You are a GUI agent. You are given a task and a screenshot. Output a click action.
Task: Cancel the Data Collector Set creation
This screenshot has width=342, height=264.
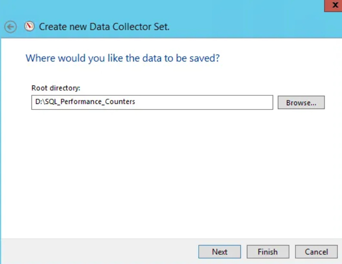(x=316, y=252)
